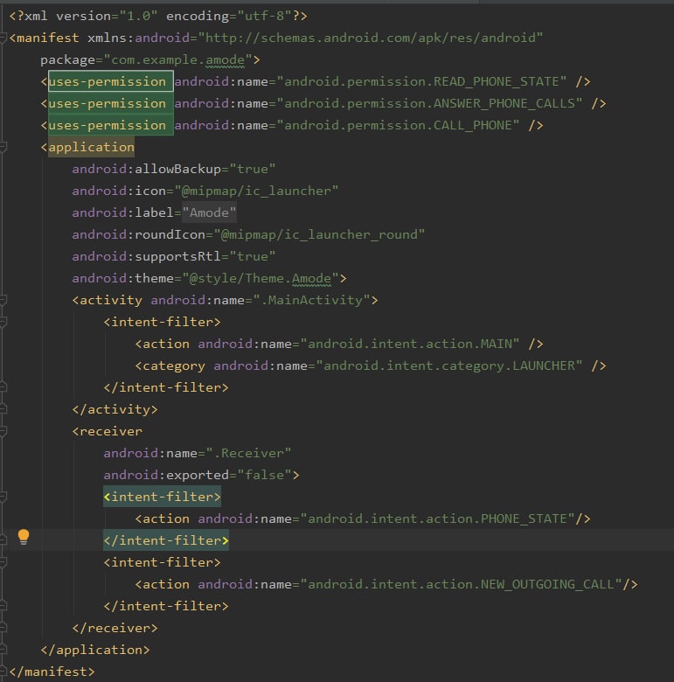Click the category.LAUNCHER intent string
Screen dimensions: 674x682
click(448, 365)
